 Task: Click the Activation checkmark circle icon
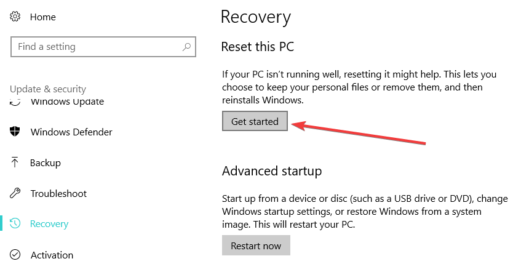(16, 255)
